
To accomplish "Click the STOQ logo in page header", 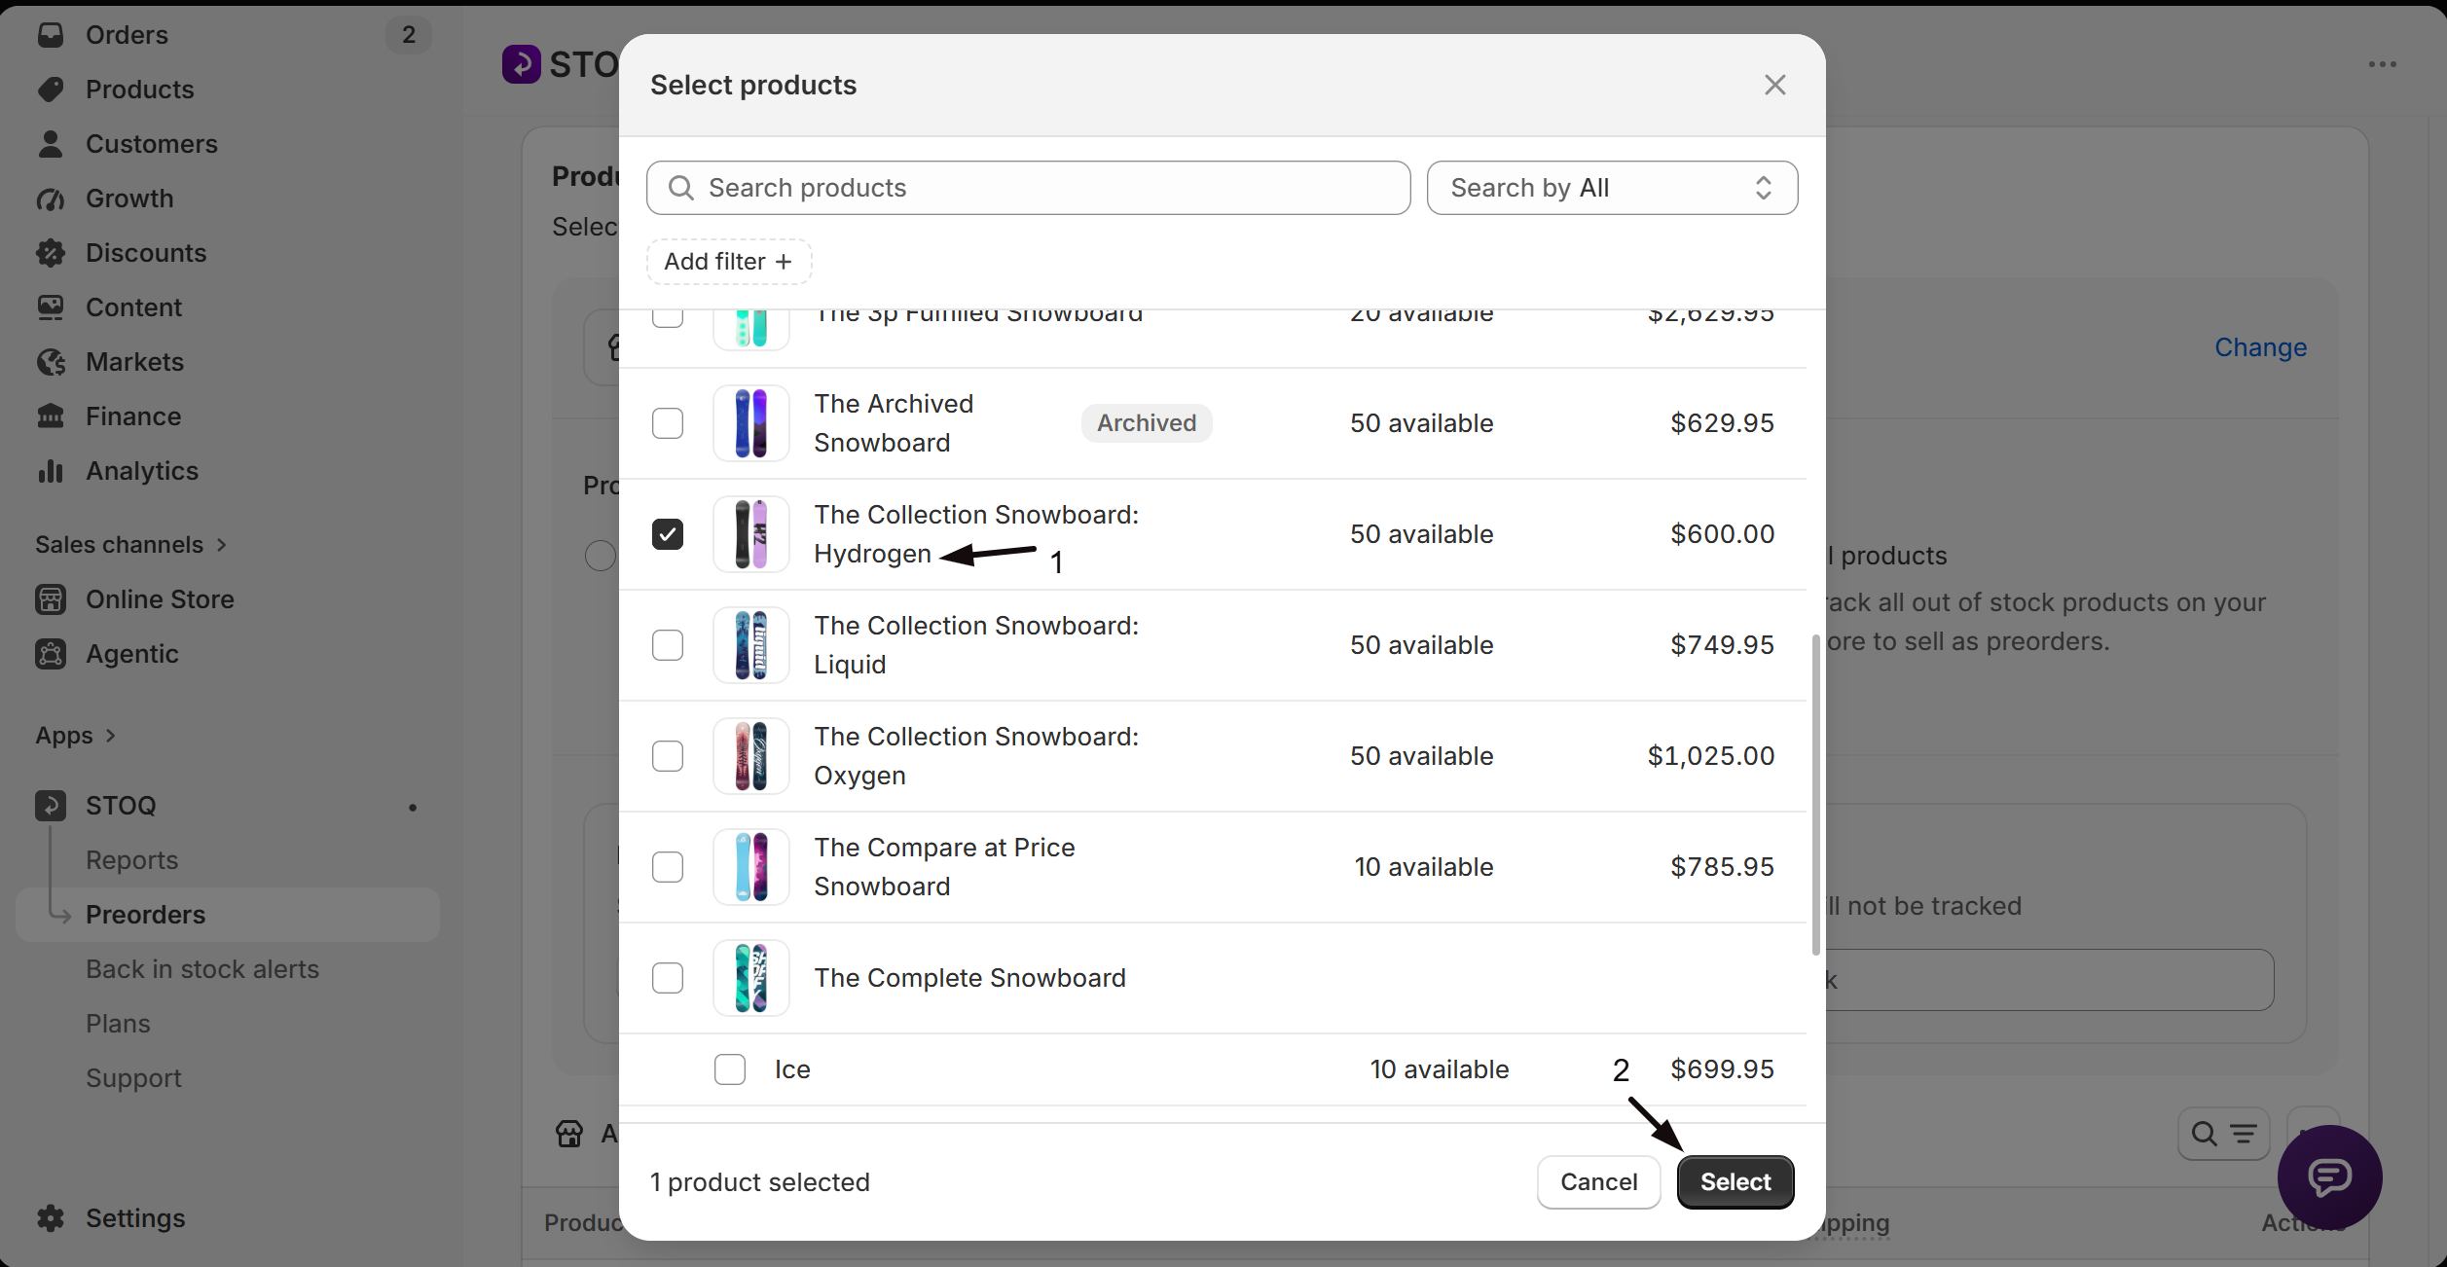I will click(x=522, y=64).
